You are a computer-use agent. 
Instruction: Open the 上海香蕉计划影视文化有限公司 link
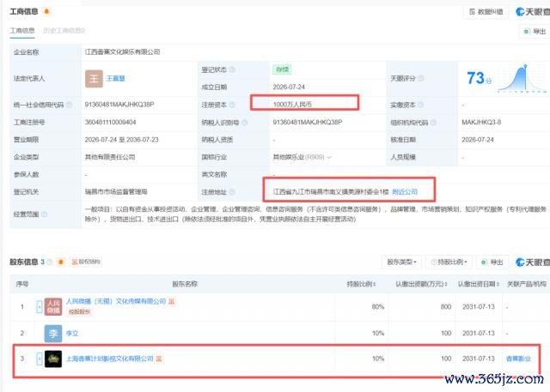click(x=110, y=359)
